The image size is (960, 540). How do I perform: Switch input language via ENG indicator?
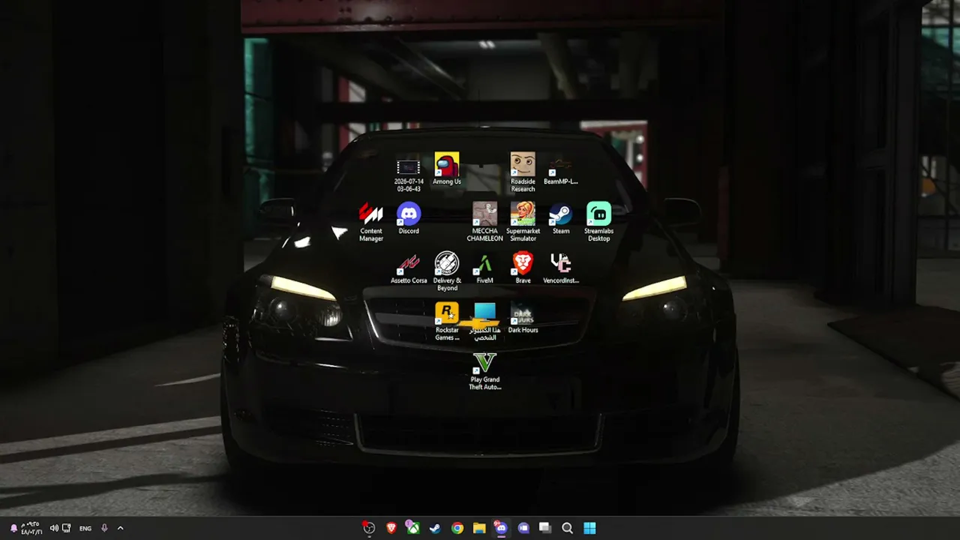point(85,528)
